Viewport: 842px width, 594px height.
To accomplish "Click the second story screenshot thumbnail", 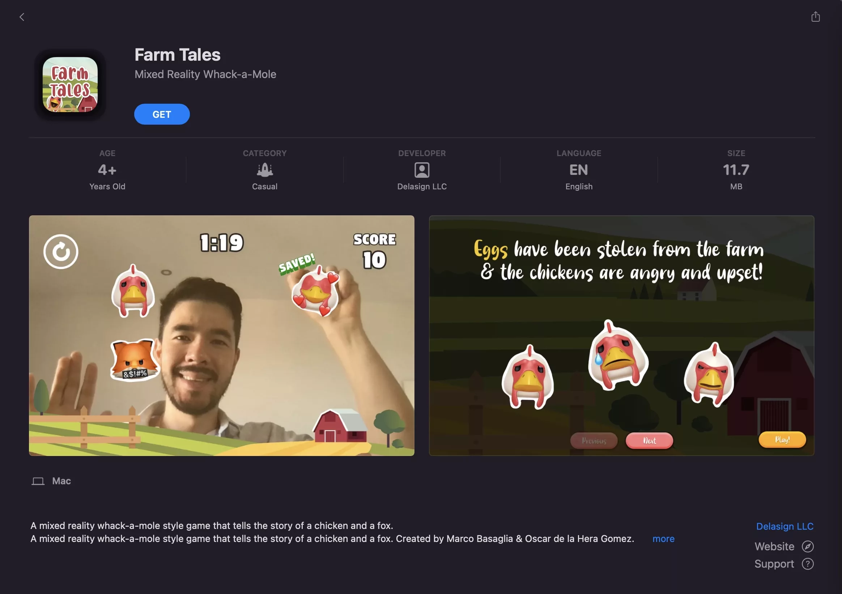I will pos(621,335).
